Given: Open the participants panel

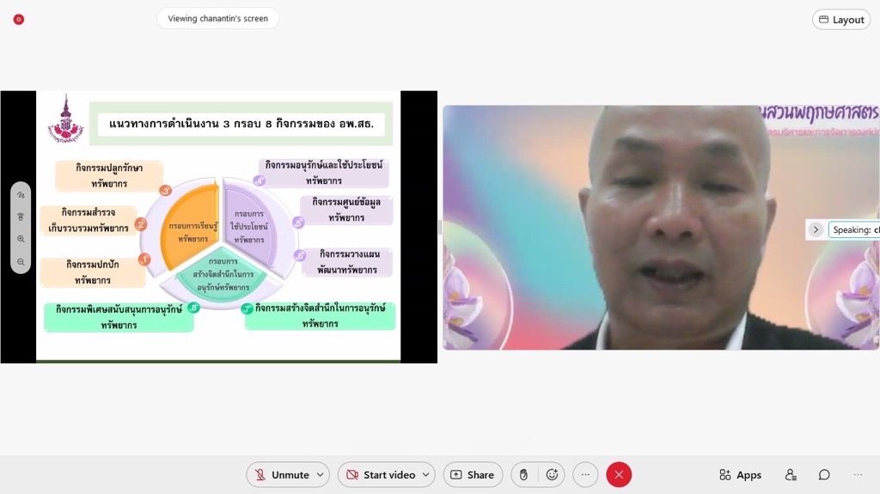Looking at the screenshot, I should 791,475.
